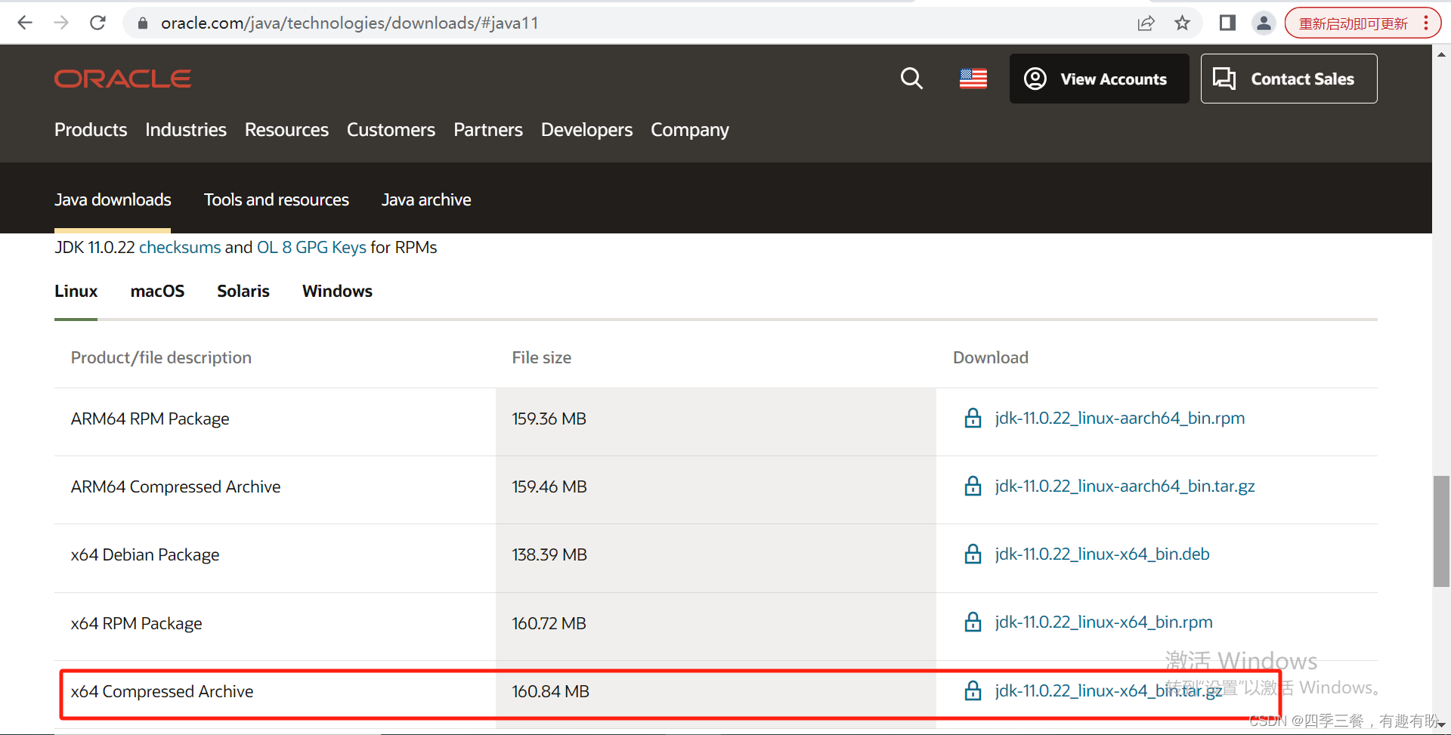Click the share page icon

tap(1146, 23)
